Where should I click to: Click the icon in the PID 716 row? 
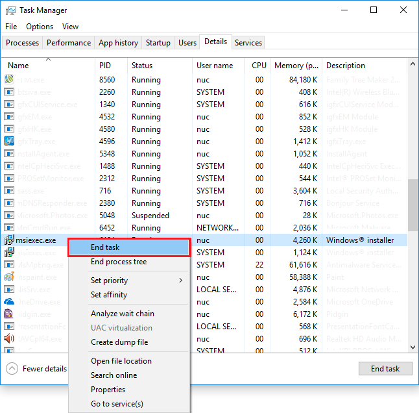tap(9, 190)
